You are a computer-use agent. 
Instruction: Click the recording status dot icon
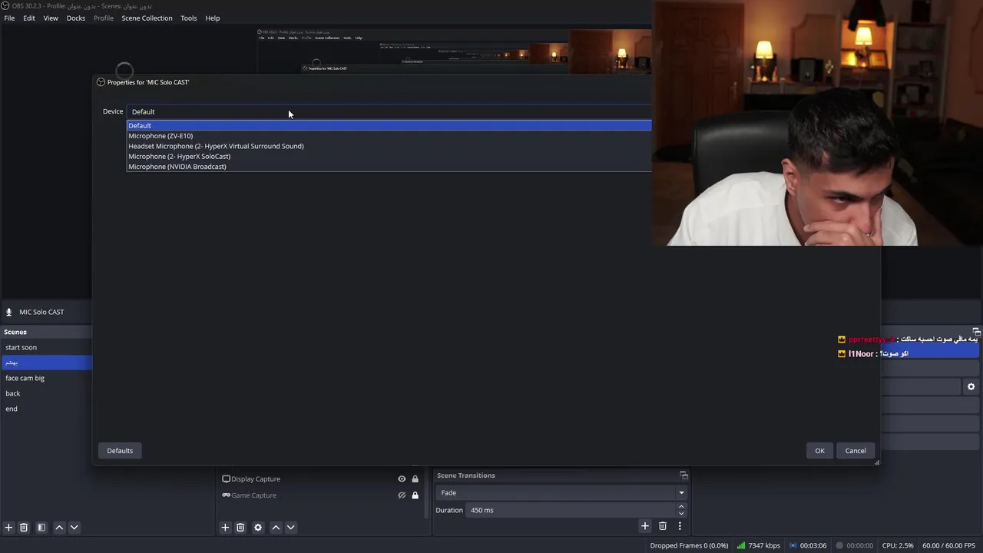pyautogui.click(x=839, y=545)
